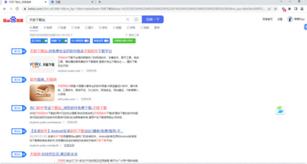Switch to the 知道 tab
Viewport: 307px width, 164px height.
click(62, 28)
